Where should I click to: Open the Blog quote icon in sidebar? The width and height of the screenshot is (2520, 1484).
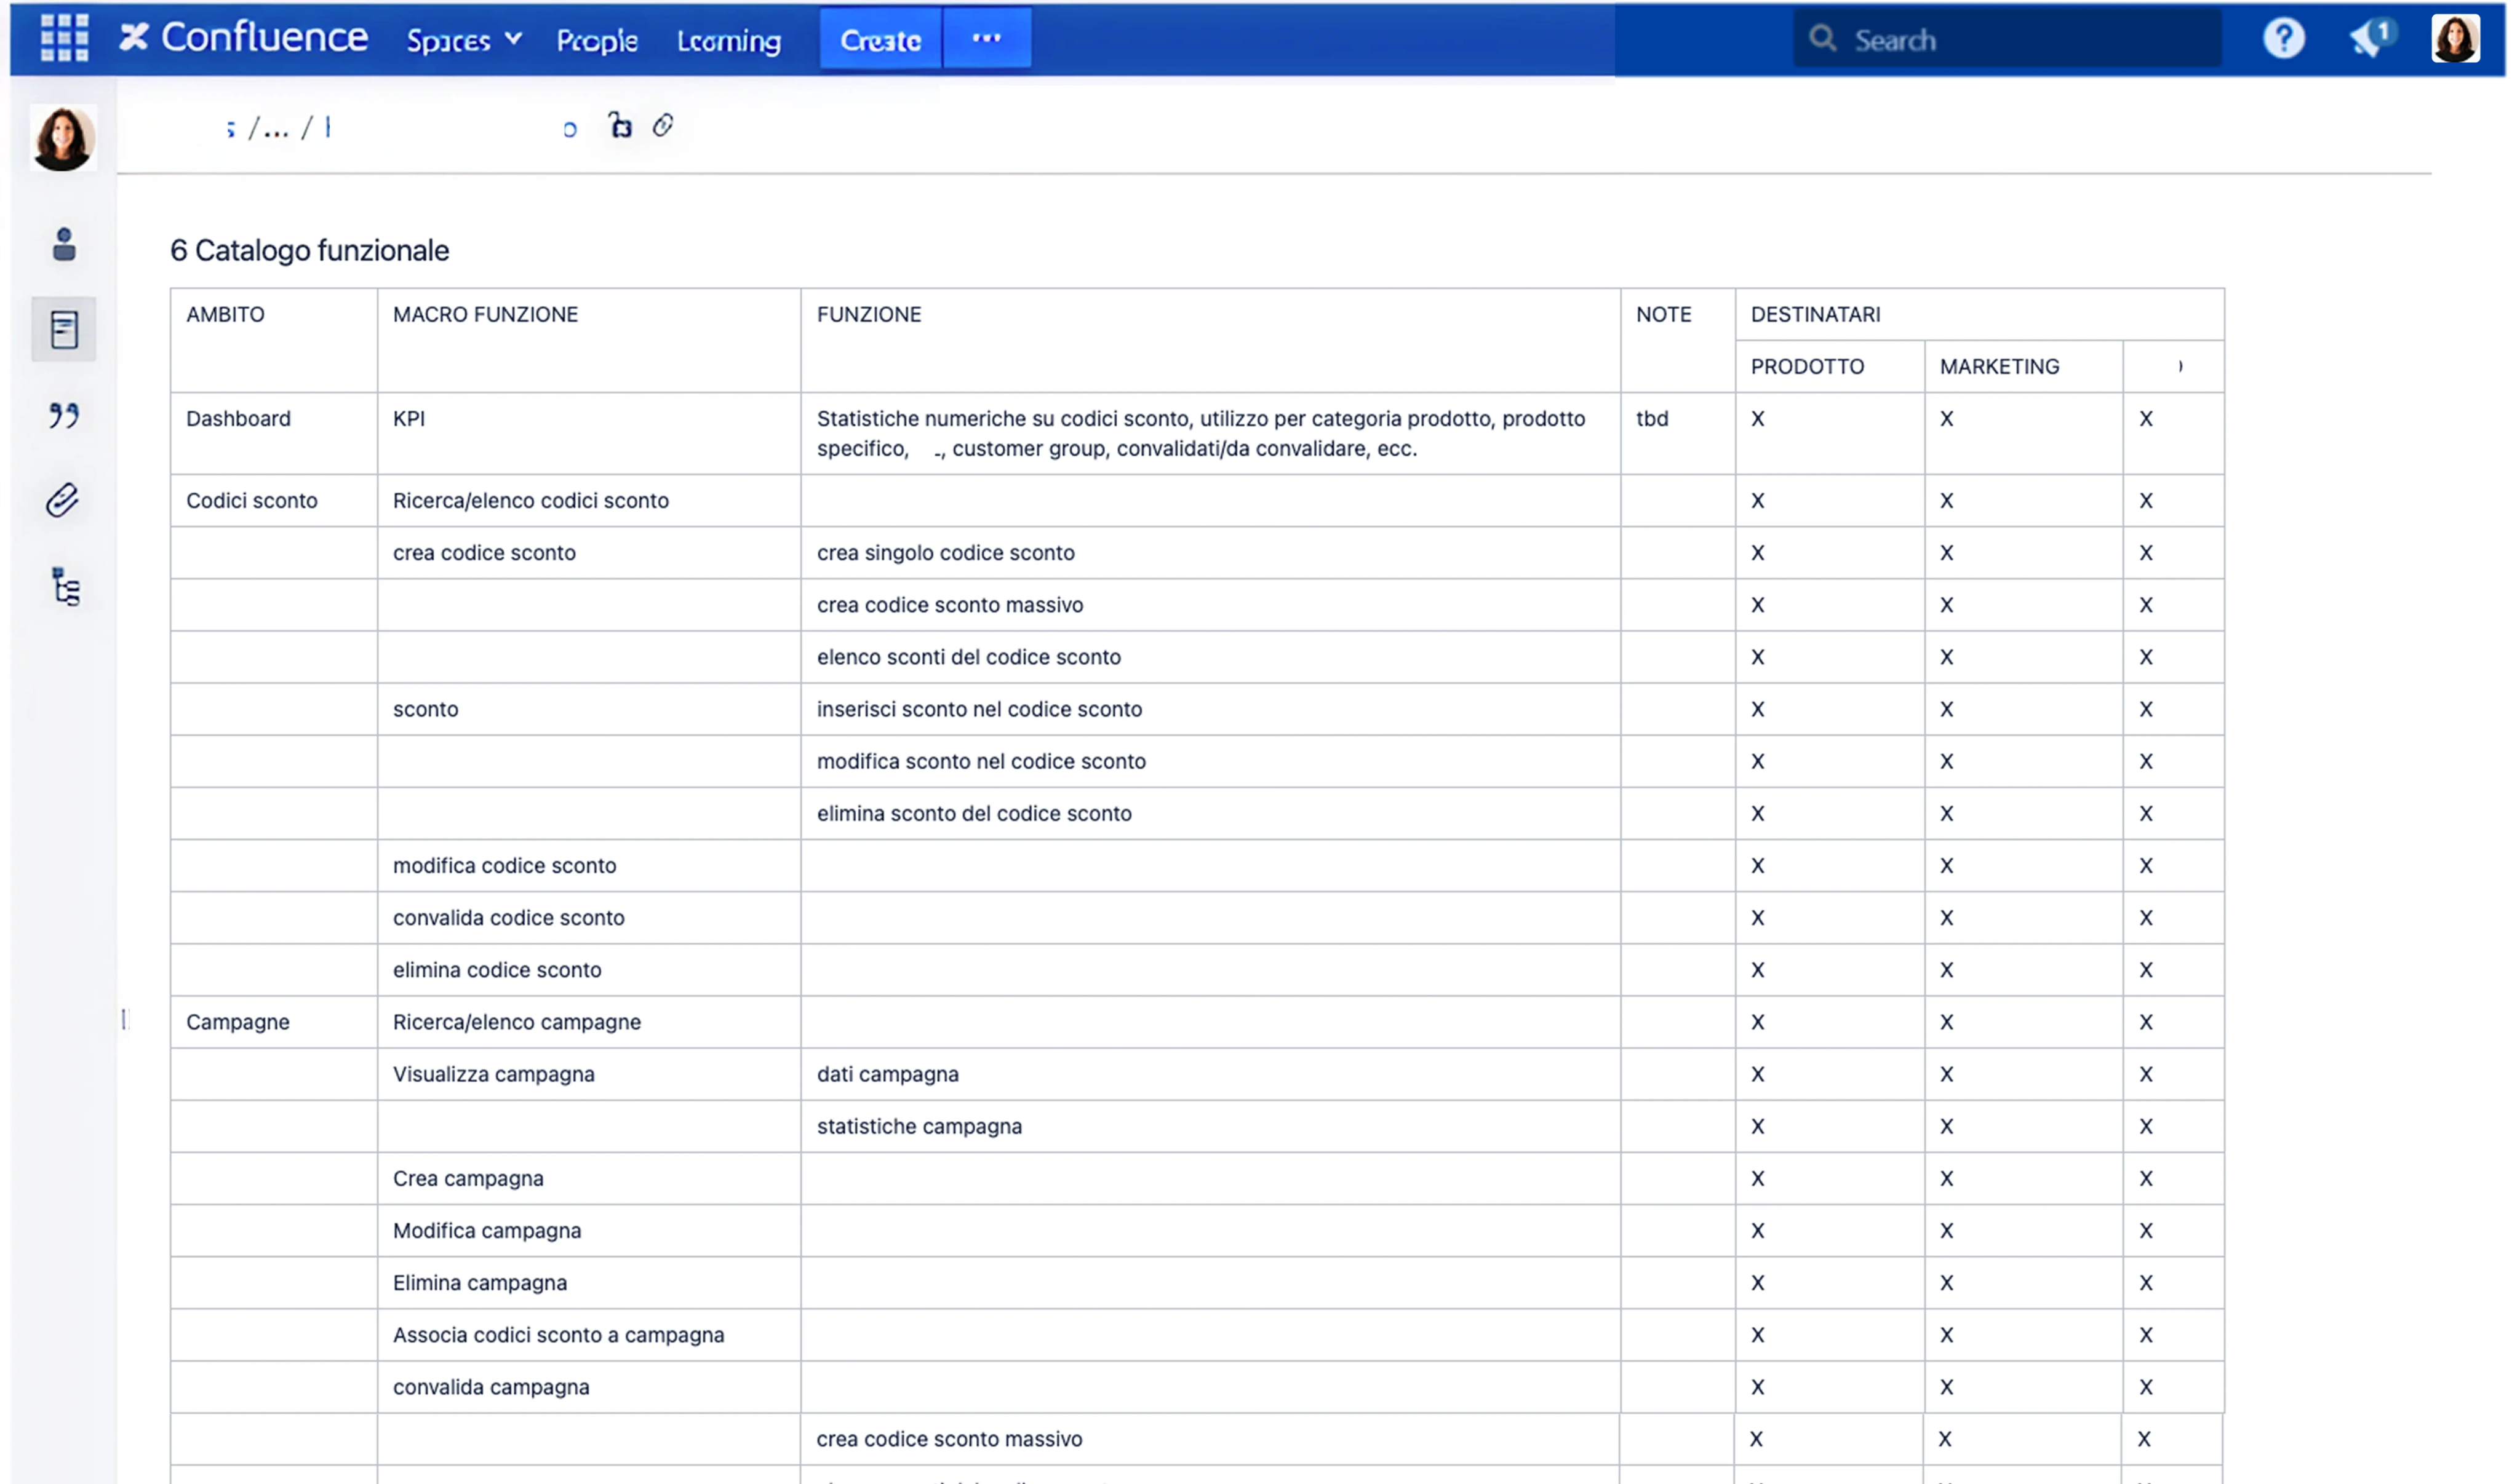point(64,415)
